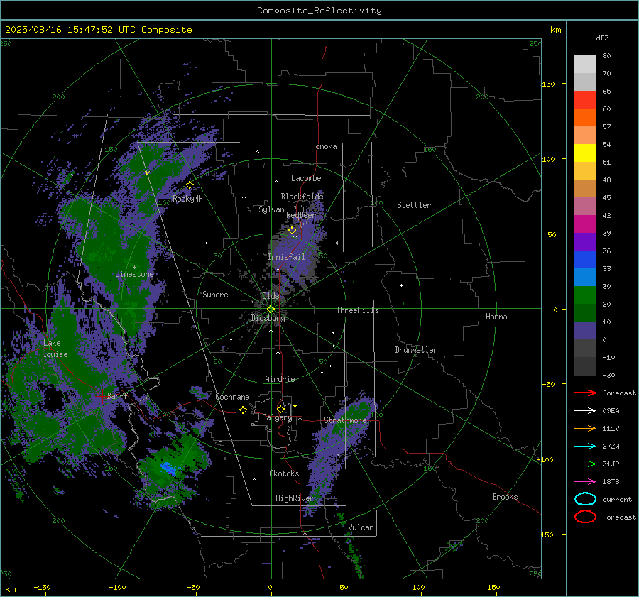Click the dBZ legend heading
The image size is (639, 597).
tap(602, 38)
